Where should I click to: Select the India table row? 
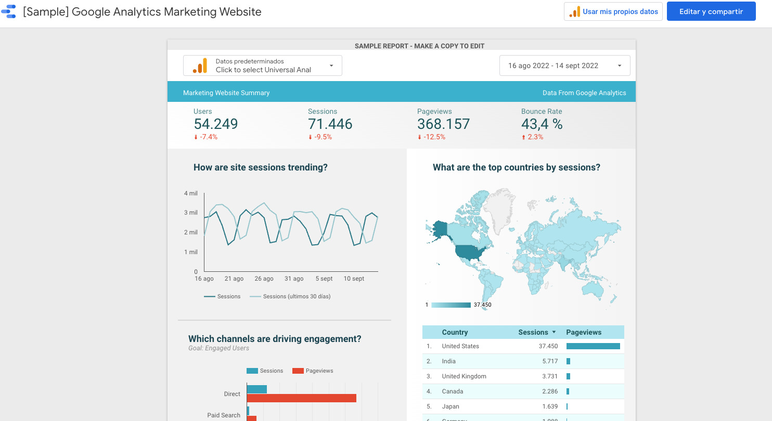point(523,361)
